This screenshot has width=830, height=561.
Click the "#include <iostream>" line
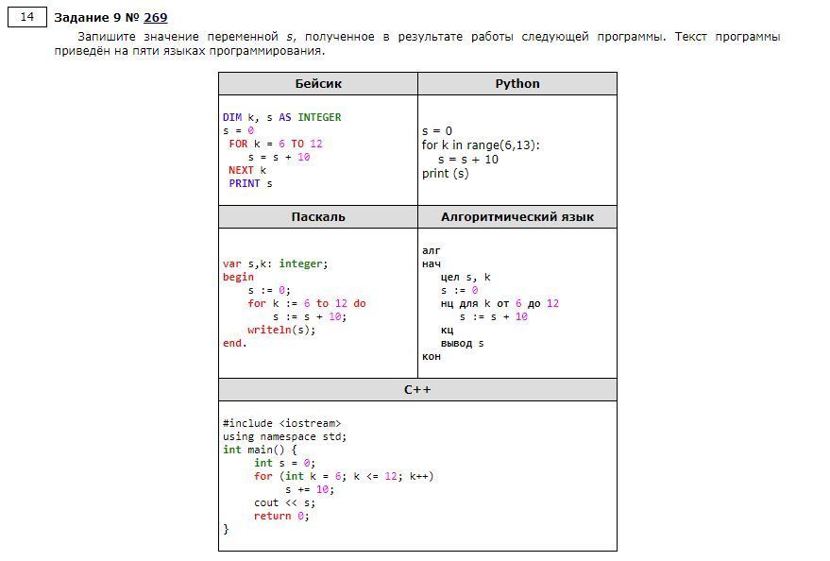click(x=282, y=424)
